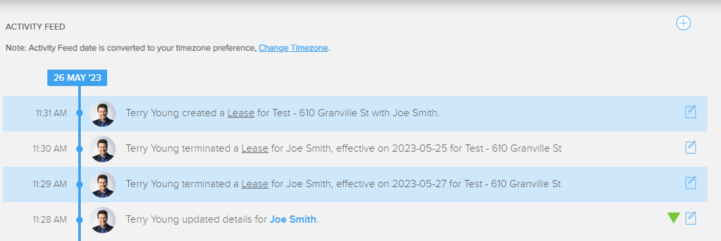Open Lease link for termination effective 2023-05-25
The width and height of the screenshot is (721, 241).
click(255, 148)
